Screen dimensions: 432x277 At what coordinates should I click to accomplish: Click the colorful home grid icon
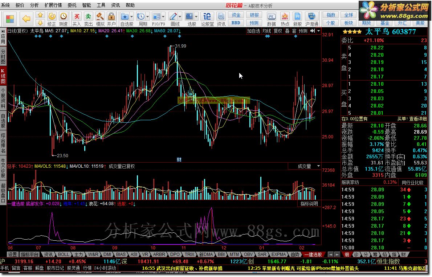(x=10, y=19)
